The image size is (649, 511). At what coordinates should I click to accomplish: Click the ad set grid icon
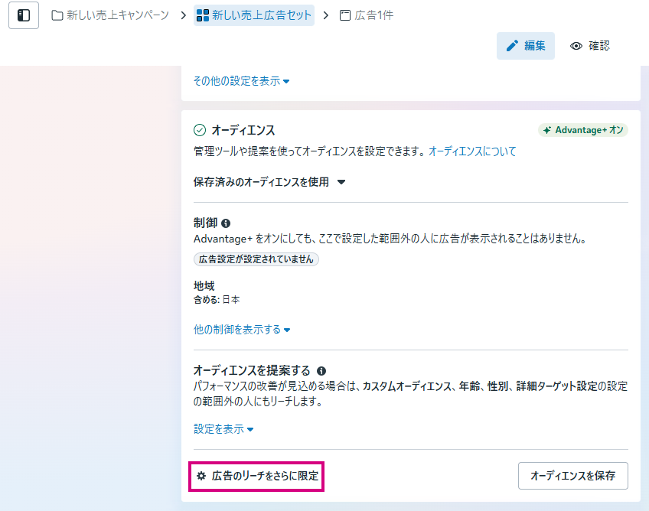point(203,15)
